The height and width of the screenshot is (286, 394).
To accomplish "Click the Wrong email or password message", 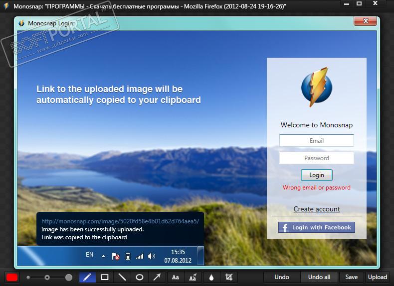I will pyautogui.click(x=317, y=188).
